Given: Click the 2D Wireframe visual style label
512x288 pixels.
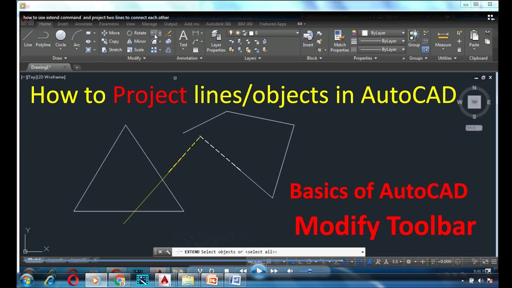Looking at the screenshot, I should coord(51,77).
